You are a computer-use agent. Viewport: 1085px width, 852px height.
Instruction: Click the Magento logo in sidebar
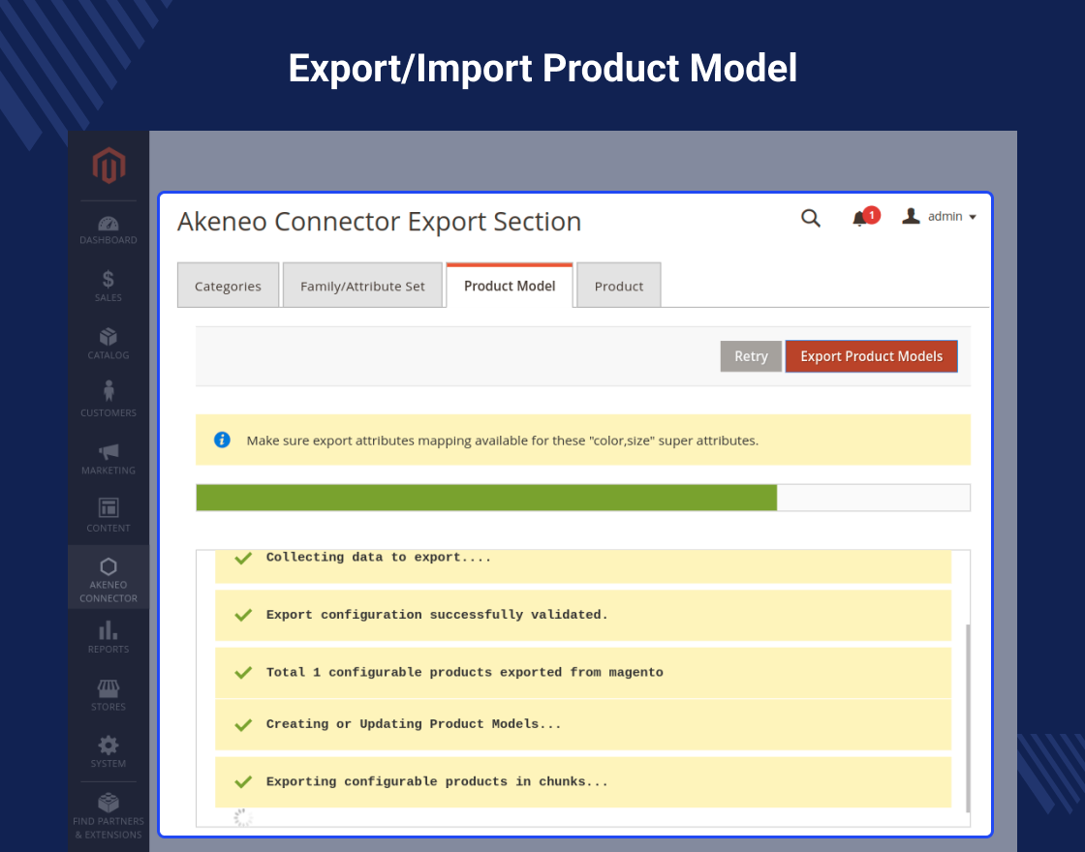pos(108,166)
